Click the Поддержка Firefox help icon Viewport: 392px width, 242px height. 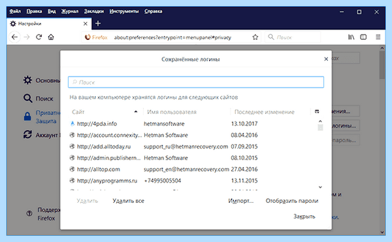pyautogui.click(x=29, y=213)
